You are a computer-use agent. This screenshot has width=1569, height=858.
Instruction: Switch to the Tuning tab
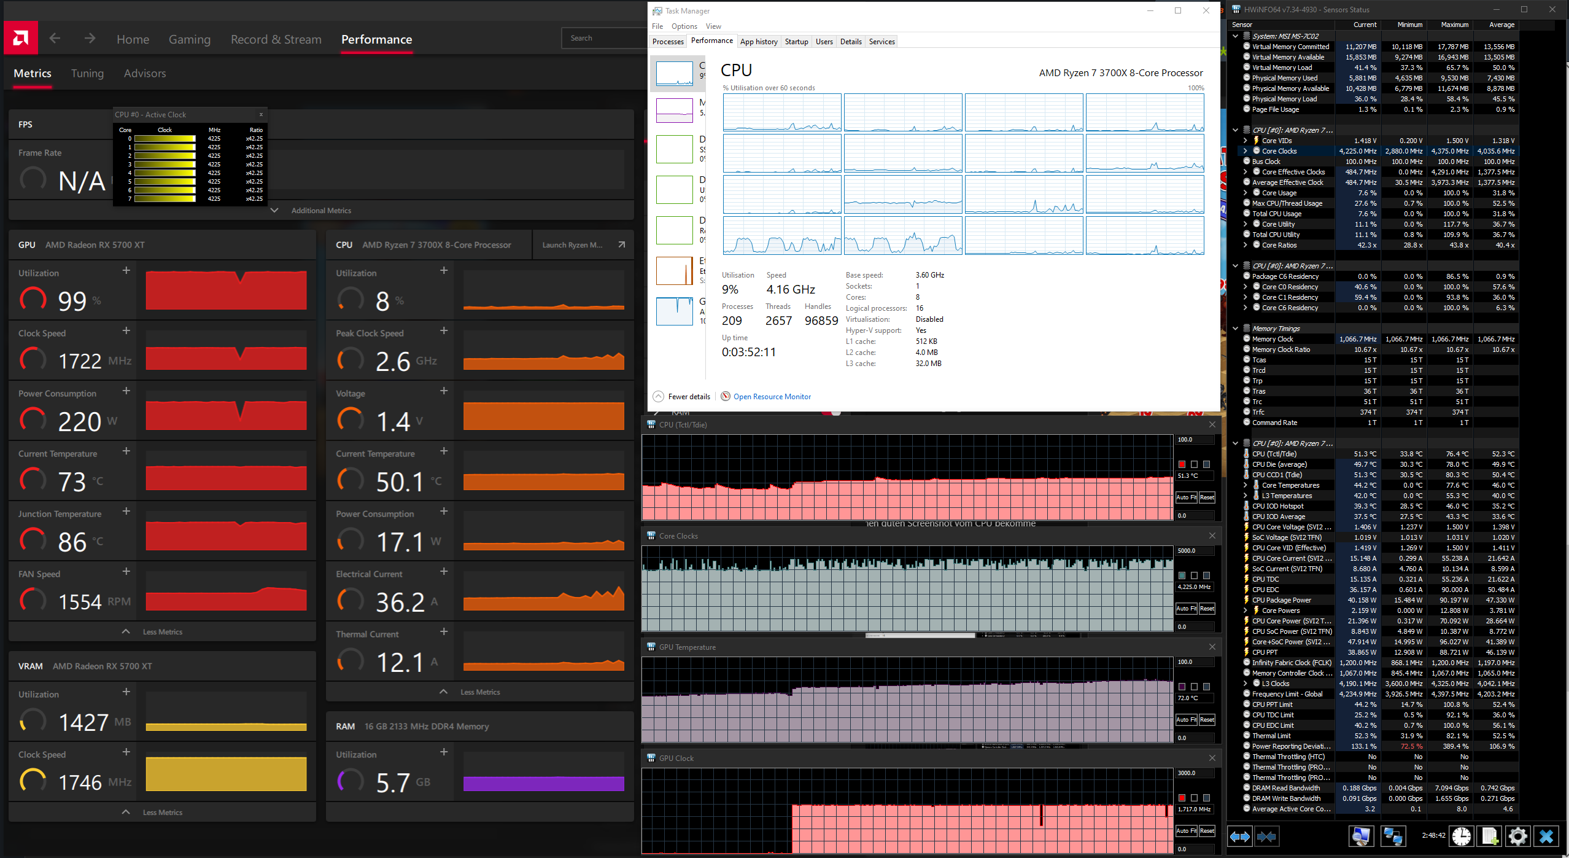coord(87,74)
